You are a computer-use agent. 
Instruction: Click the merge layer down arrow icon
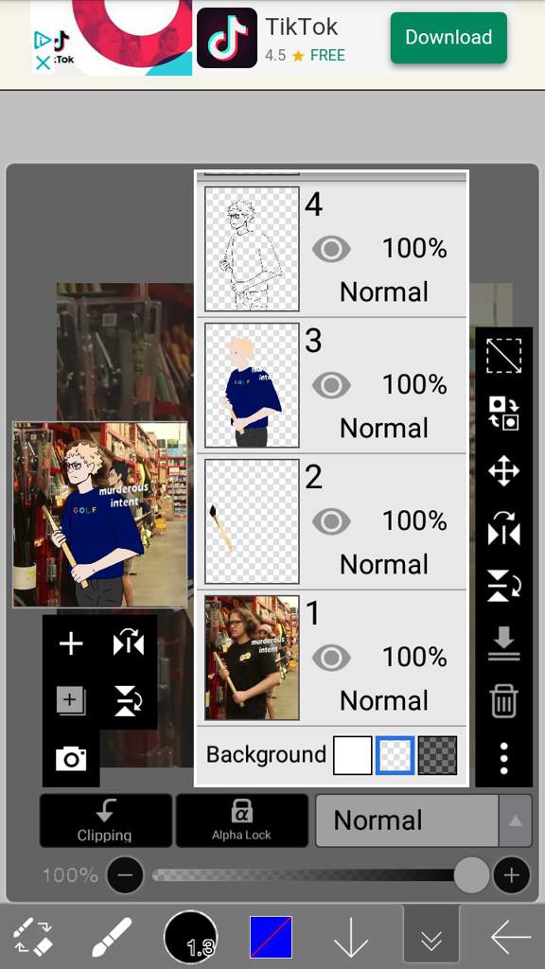[503, 643]
